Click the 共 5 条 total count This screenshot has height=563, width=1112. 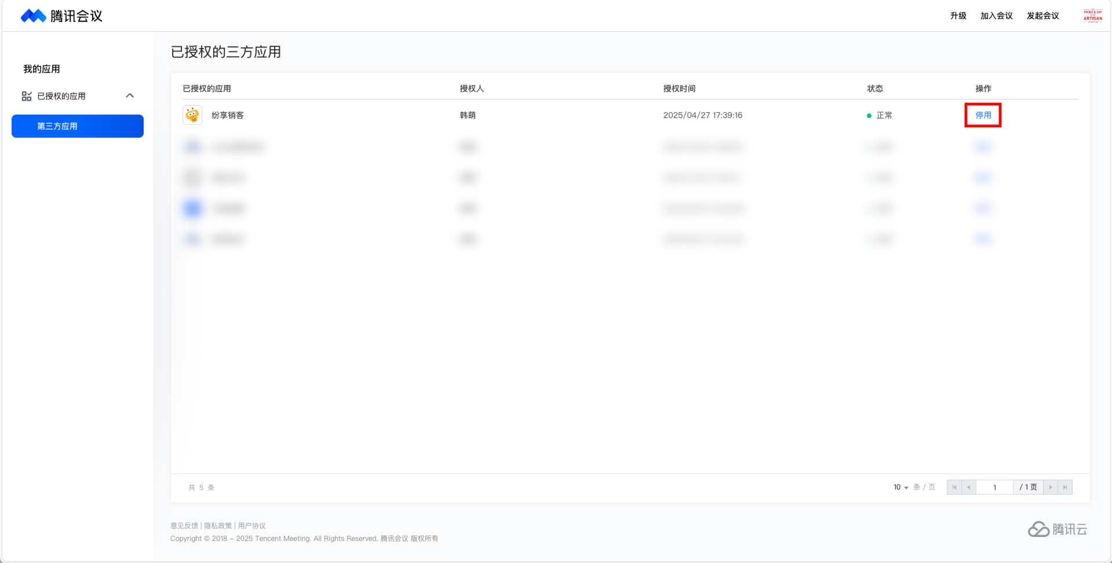(x=201, y=488)
